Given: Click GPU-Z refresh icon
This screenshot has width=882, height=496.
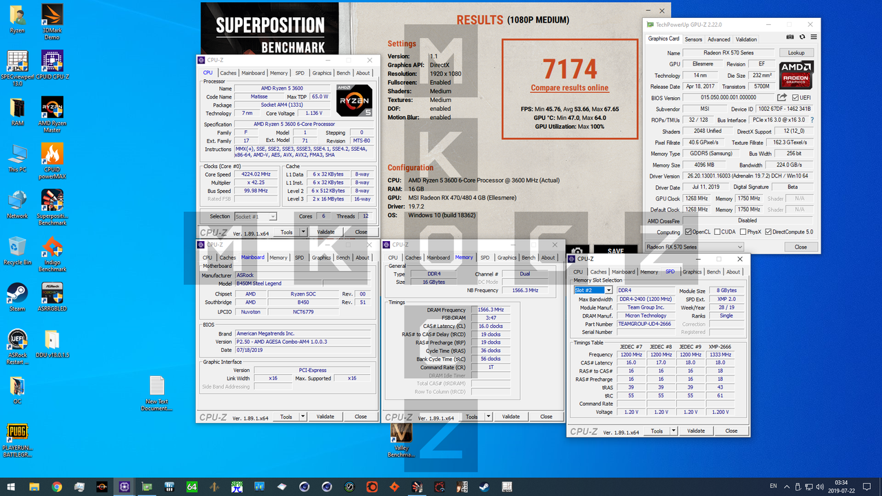Looking at the screenshot, I should (802, 37).
